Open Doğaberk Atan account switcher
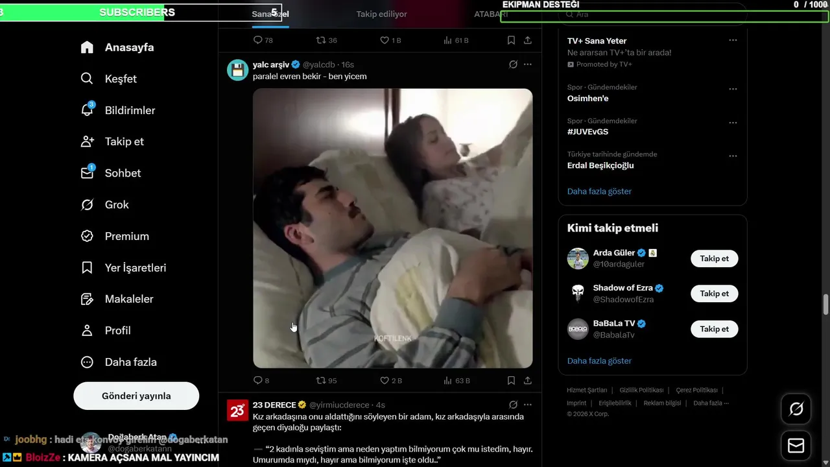 (136, 443)
